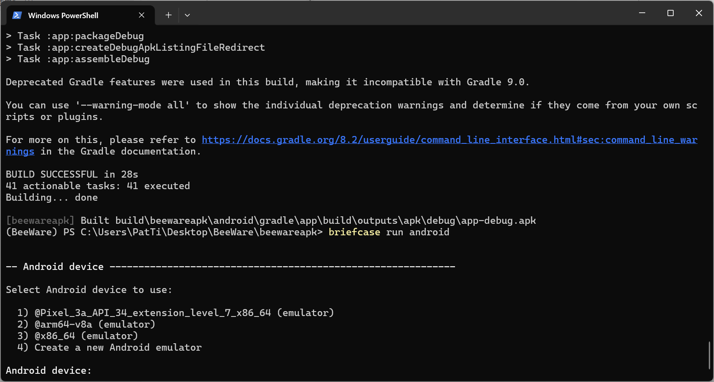This screenshot has height=382, width=714.
Task: Click the wrapped 'nings' link continuation
Action: point(20,152)
